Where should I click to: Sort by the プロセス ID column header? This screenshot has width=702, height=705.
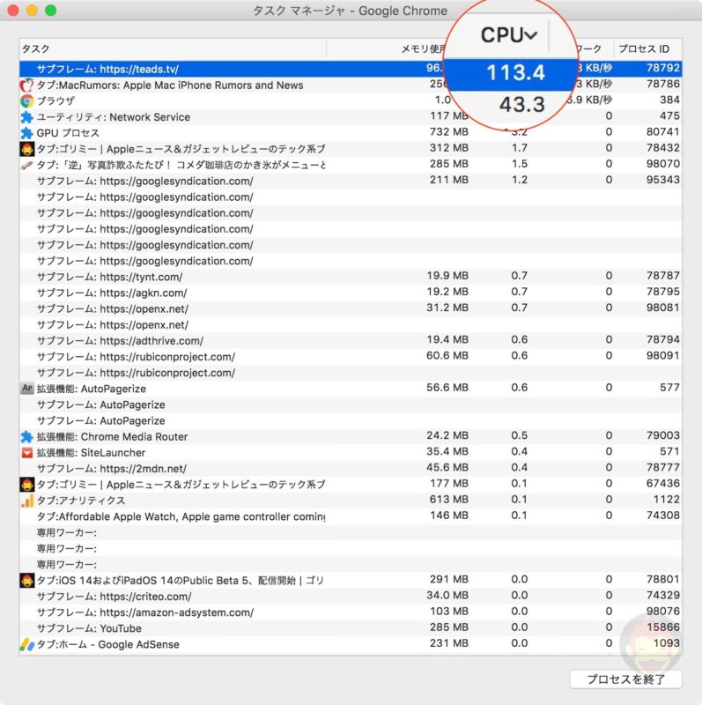click(647, 49)
